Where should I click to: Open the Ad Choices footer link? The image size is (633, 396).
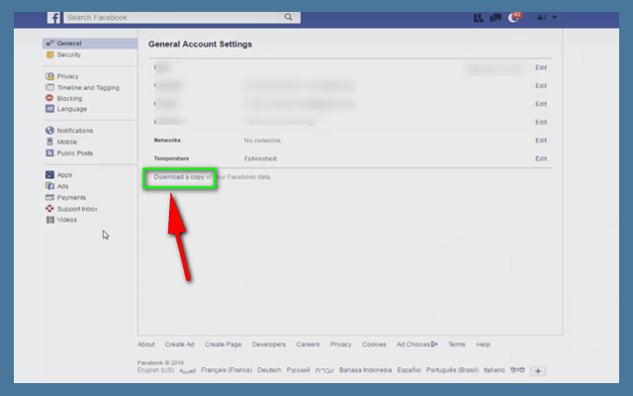click(x=416, y=345)
